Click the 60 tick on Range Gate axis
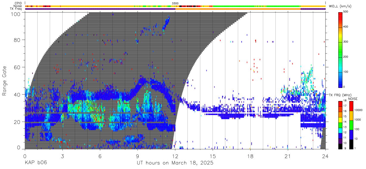The height and width of the screenshot is (169, 366). (x=17, y=67)
